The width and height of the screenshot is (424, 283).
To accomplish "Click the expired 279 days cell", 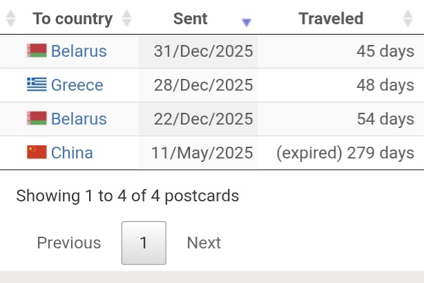I will click(x=345, y=152).
